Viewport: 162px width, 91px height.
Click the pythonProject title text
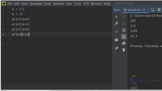coord(124,4)
